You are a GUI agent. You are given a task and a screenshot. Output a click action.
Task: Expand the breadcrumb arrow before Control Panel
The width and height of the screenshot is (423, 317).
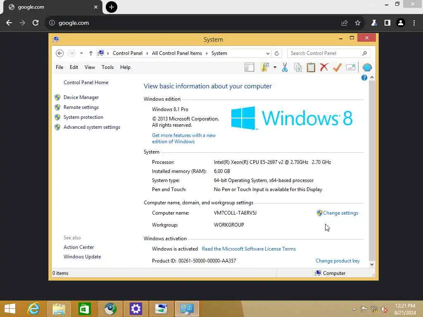(x=108, y=53)
